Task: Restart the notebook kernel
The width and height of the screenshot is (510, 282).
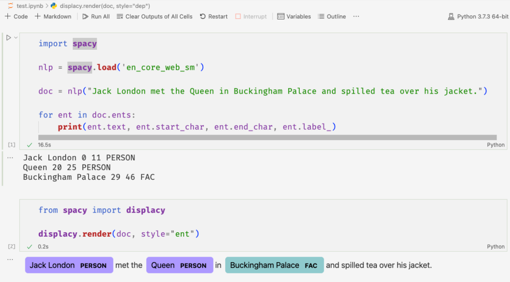Action: click(214, 16)
